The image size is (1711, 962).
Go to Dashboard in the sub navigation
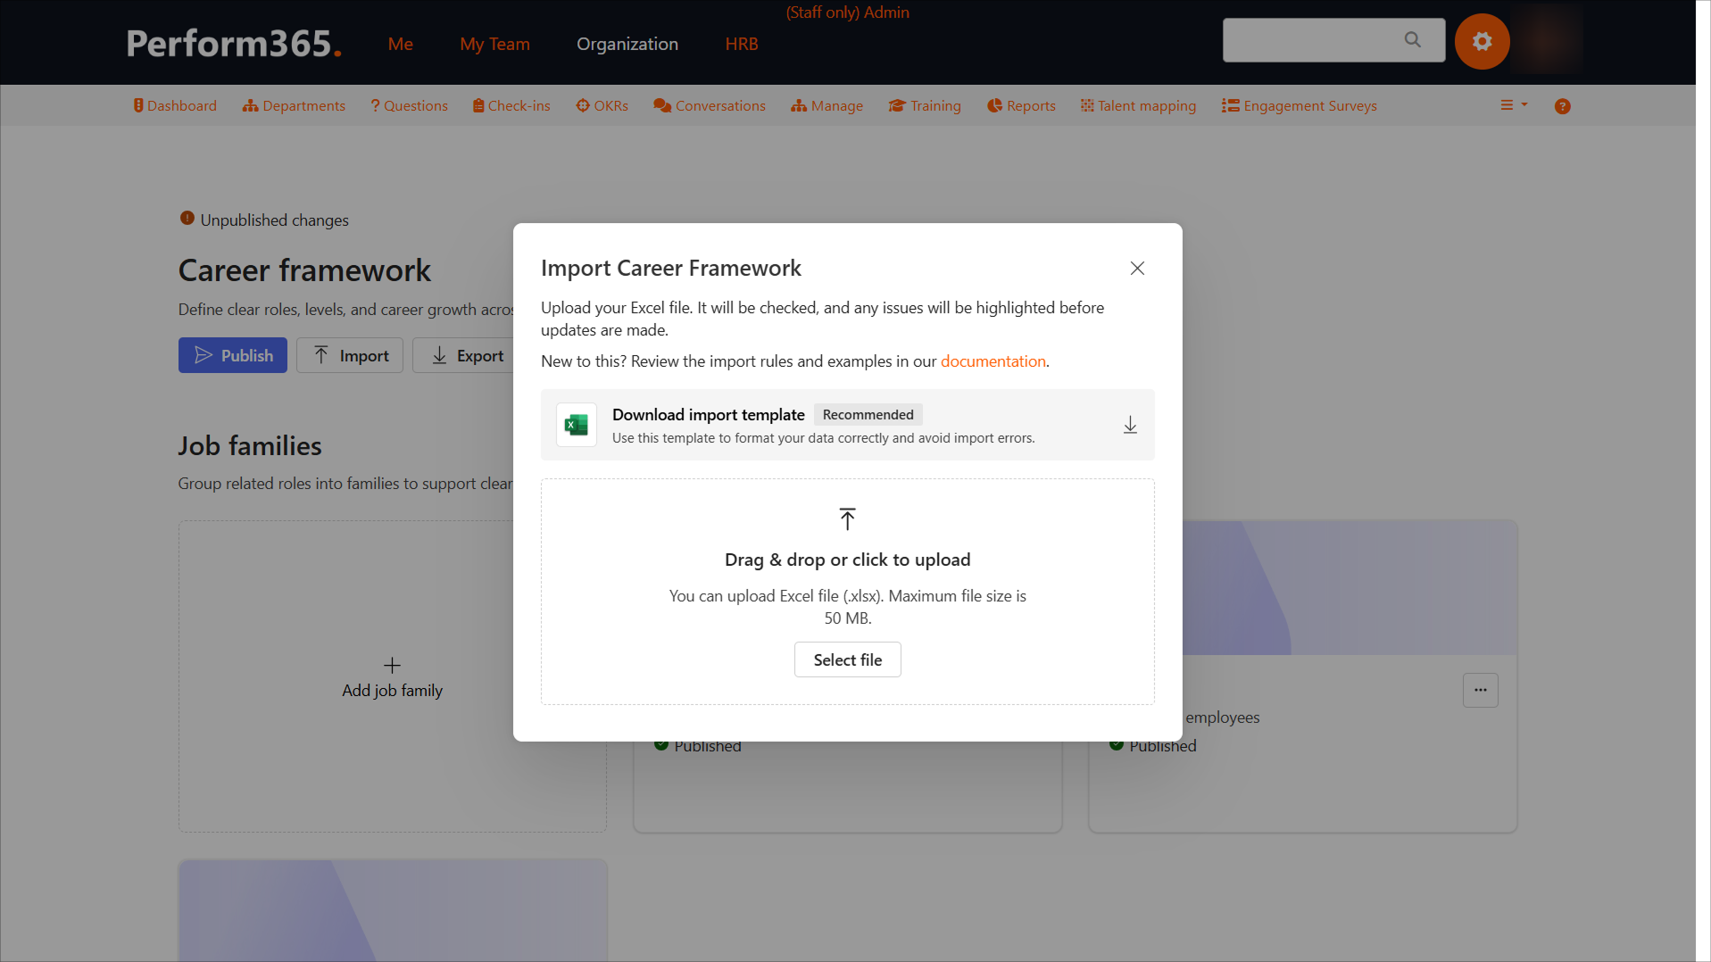click(x=175, y=105)
